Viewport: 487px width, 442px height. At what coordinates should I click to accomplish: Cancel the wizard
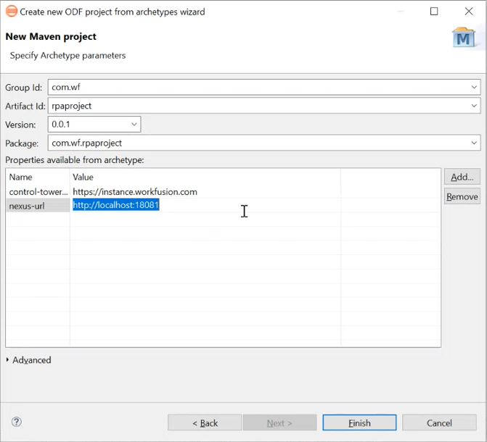pyautogui.click(x=439, y=422)
